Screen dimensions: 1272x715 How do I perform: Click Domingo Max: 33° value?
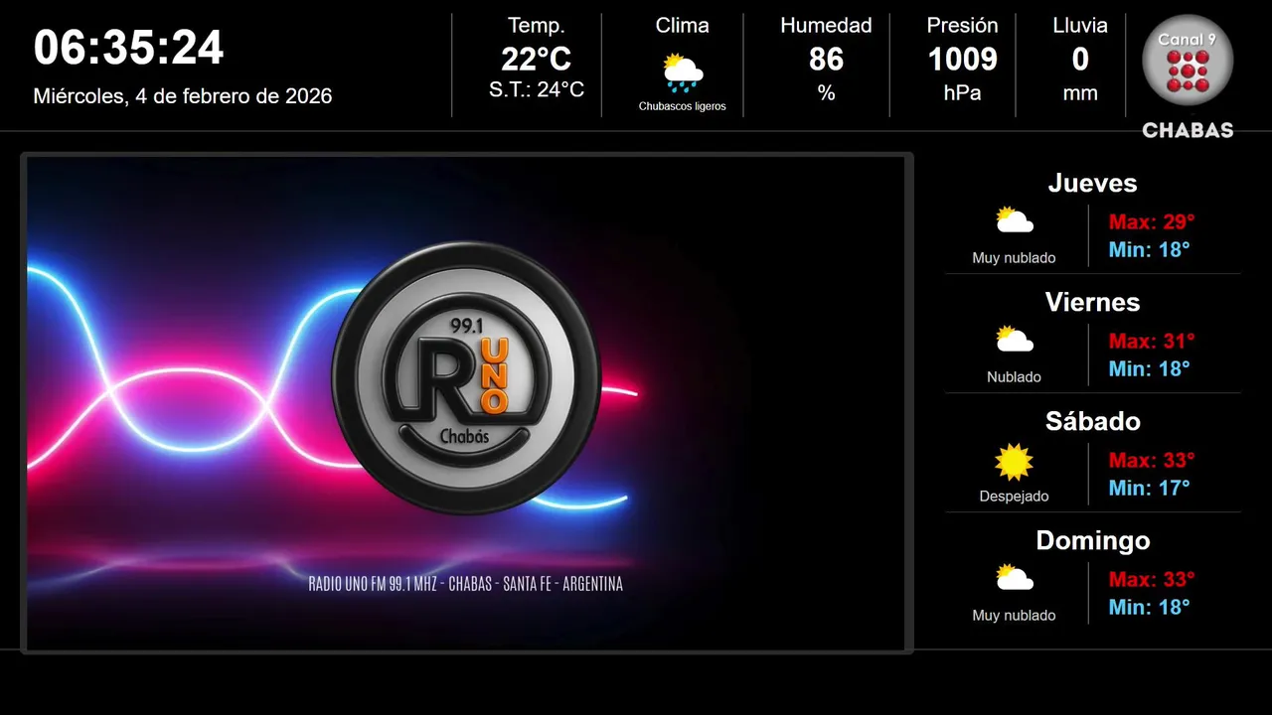[x=1152, y=579]
